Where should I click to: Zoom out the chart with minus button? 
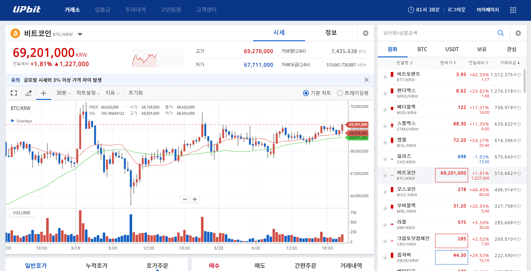pos(185,199)
